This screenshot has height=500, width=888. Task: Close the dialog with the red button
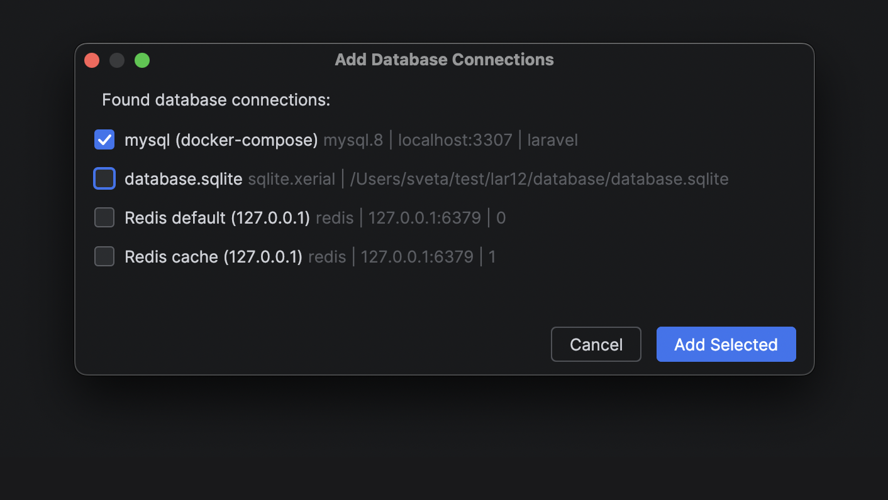click(x=92, y=60)
